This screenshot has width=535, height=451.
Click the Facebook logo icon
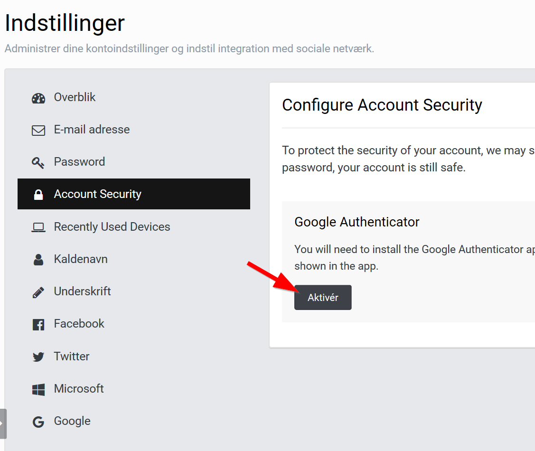[x=38, y=324]
